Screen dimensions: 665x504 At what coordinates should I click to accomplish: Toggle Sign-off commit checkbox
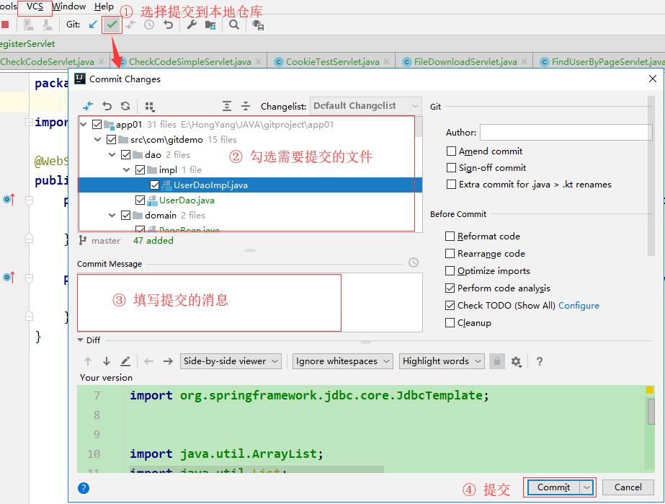451,168
